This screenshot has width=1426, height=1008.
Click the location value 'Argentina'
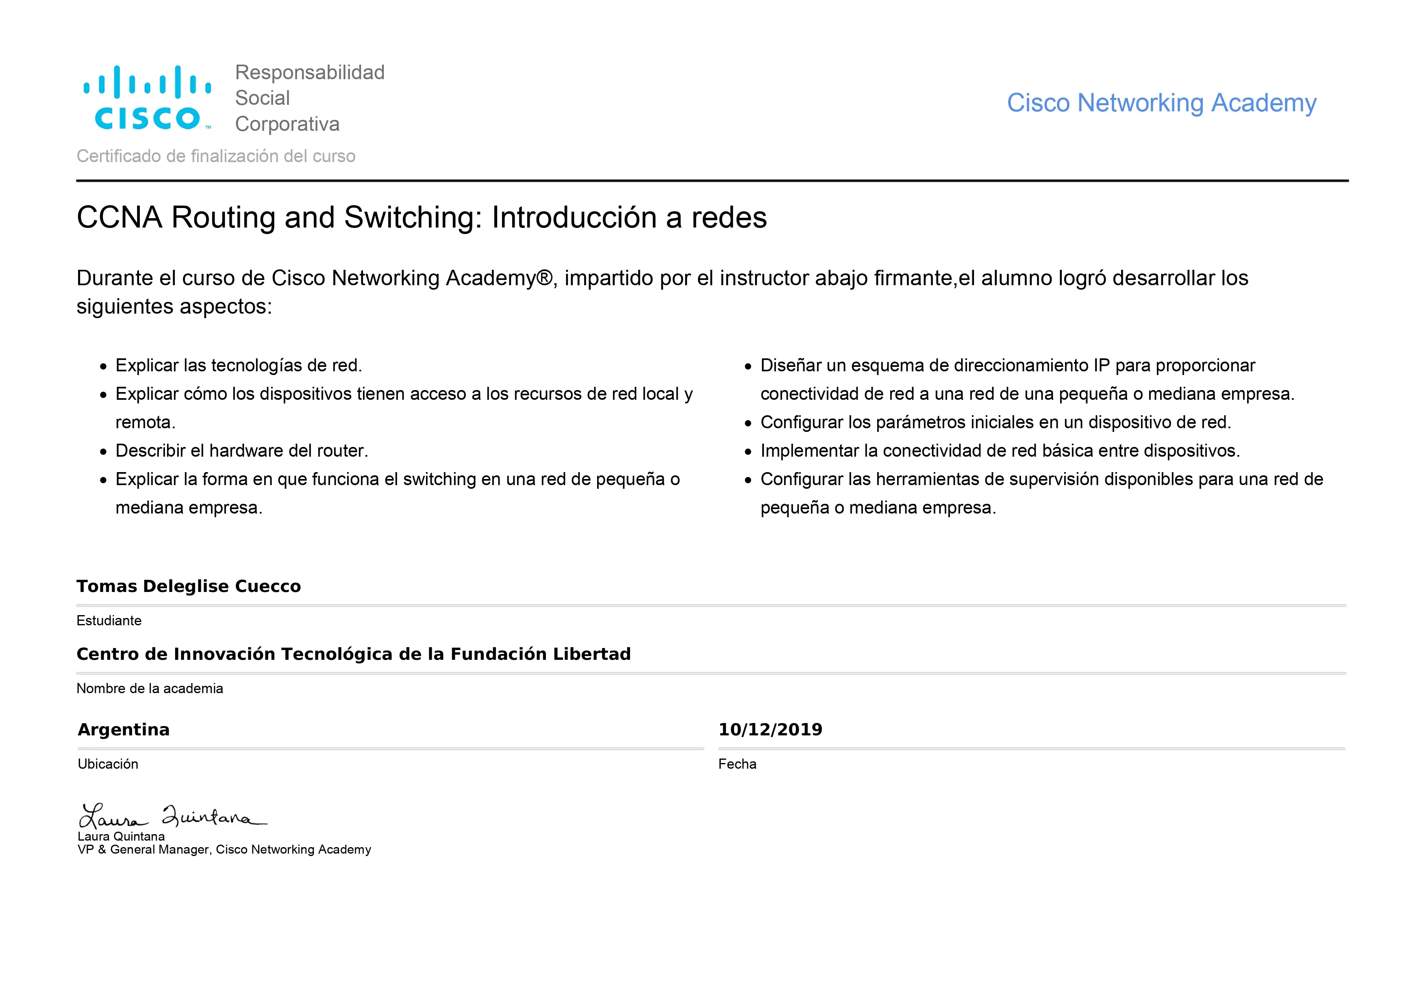[124, 730]
